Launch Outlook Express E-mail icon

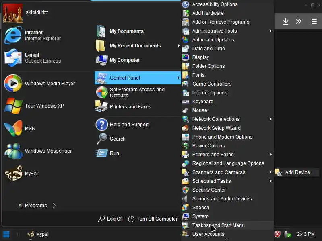(13, 58)
